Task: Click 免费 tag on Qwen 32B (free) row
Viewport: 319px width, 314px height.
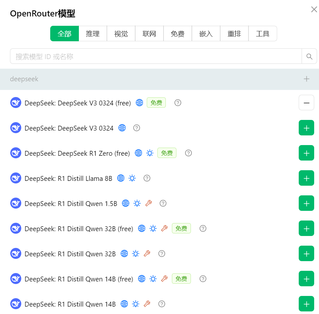Action: coord(181,229)
